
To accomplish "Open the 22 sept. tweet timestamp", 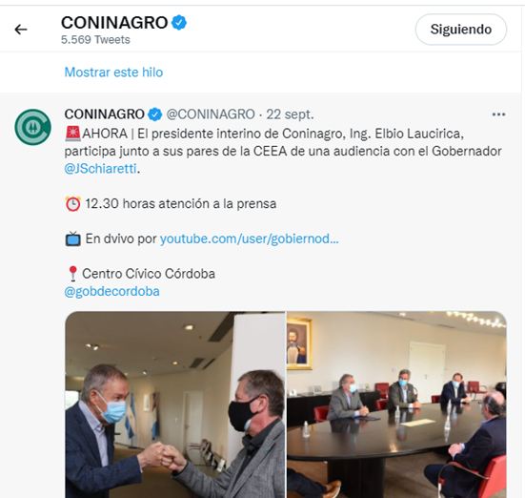I will point(290,114).
